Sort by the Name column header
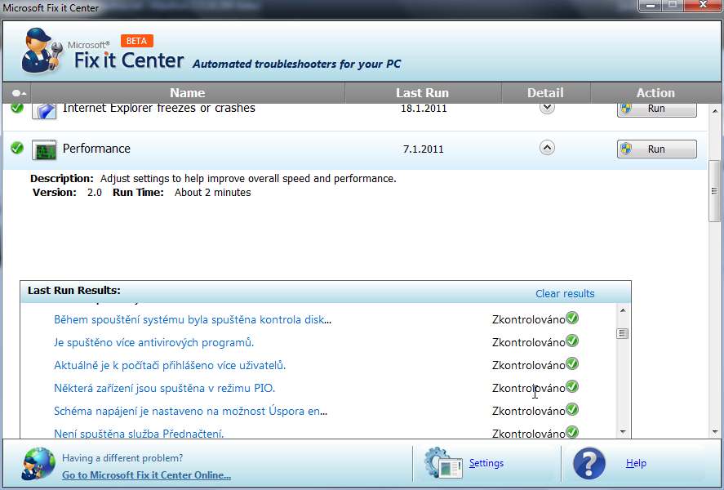 coord(188,93)
